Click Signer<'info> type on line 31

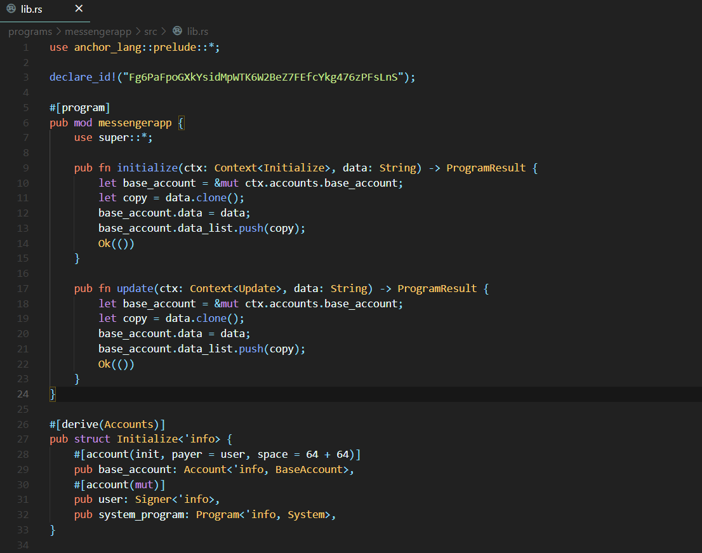click(175, 500)
